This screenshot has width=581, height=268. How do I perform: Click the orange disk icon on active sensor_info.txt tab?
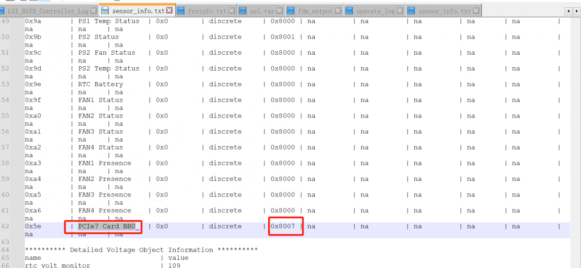click(x=105, y=10)
